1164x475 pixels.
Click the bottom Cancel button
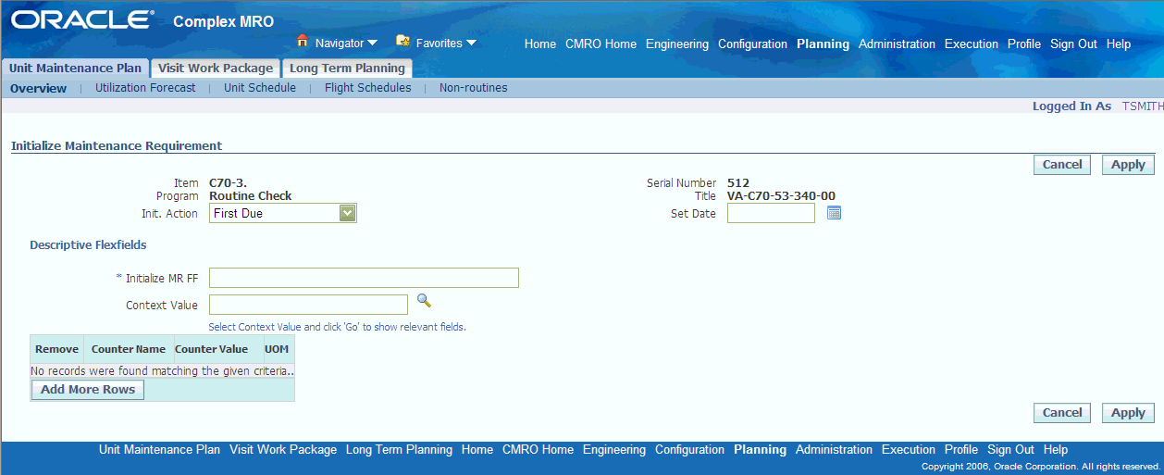click(x=1062, y=413)
